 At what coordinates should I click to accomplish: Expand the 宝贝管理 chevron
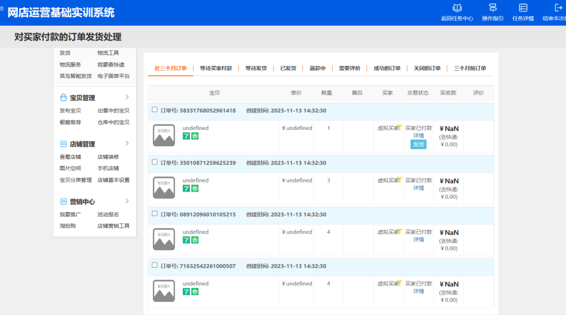click(x=127, y=97)
